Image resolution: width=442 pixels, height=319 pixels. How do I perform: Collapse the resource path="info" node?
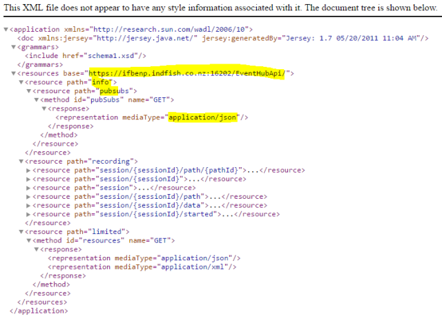point(21,82)
